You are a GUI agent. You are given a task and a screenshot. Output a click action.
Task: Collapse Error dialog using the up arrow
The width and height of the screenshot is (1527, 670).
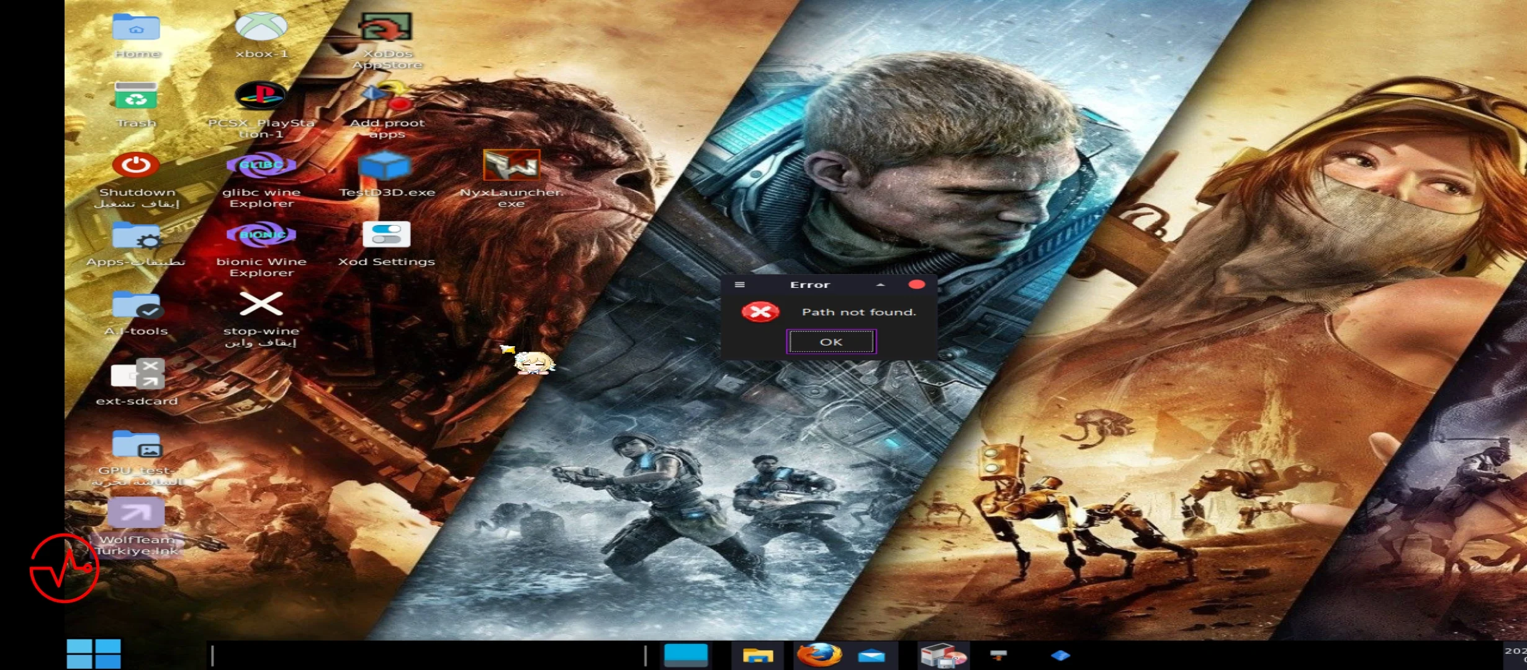point(880,285)
